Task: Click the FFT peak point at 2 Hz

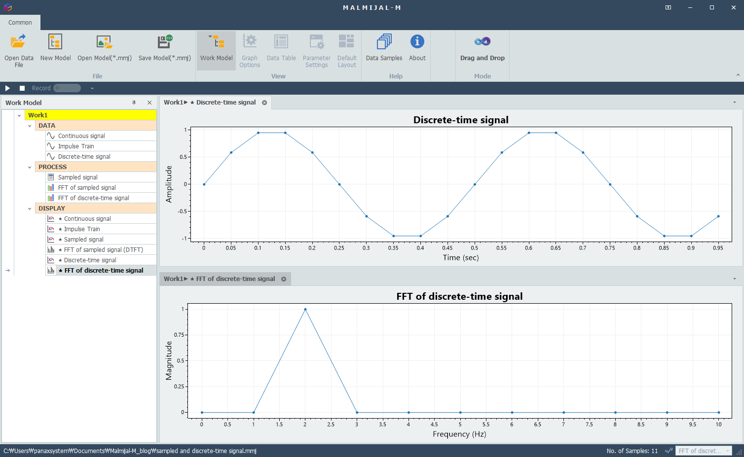Action: click(x=305, y=310)
